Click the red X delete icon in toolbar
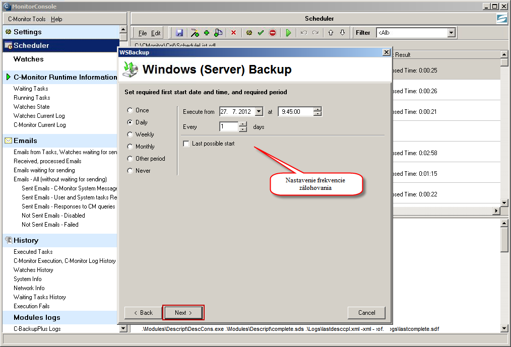The height and width of the screenshot is (347, 511). coord(233,33)
